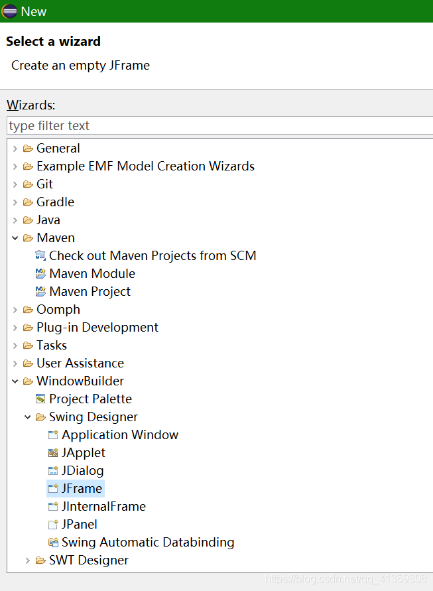Collapse the Maven category

pyautogui.click(x=15, y=238)
